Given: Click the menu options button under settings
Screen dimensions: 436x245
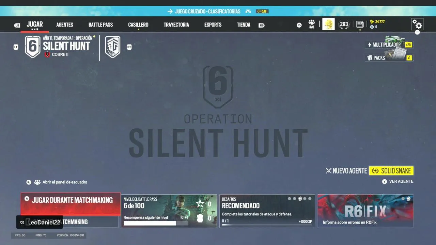Looking at the screenshot, I should point(417,32).
